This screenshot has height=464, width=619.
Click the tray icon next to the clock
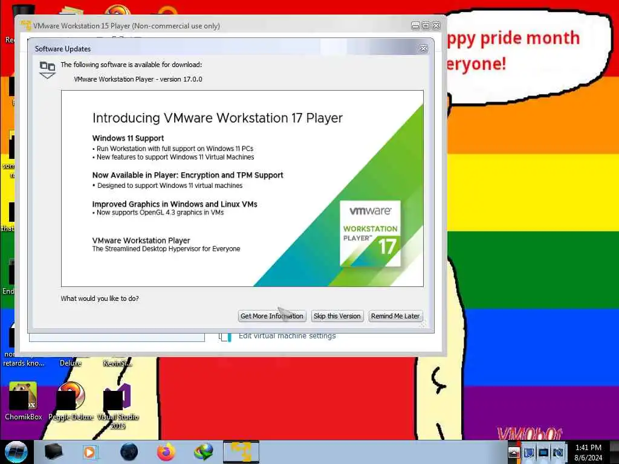[558, 453]
